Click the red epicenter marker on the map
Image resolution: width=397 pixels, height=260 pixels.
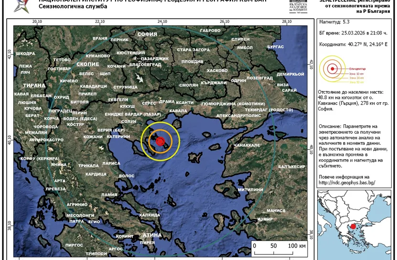161,141
